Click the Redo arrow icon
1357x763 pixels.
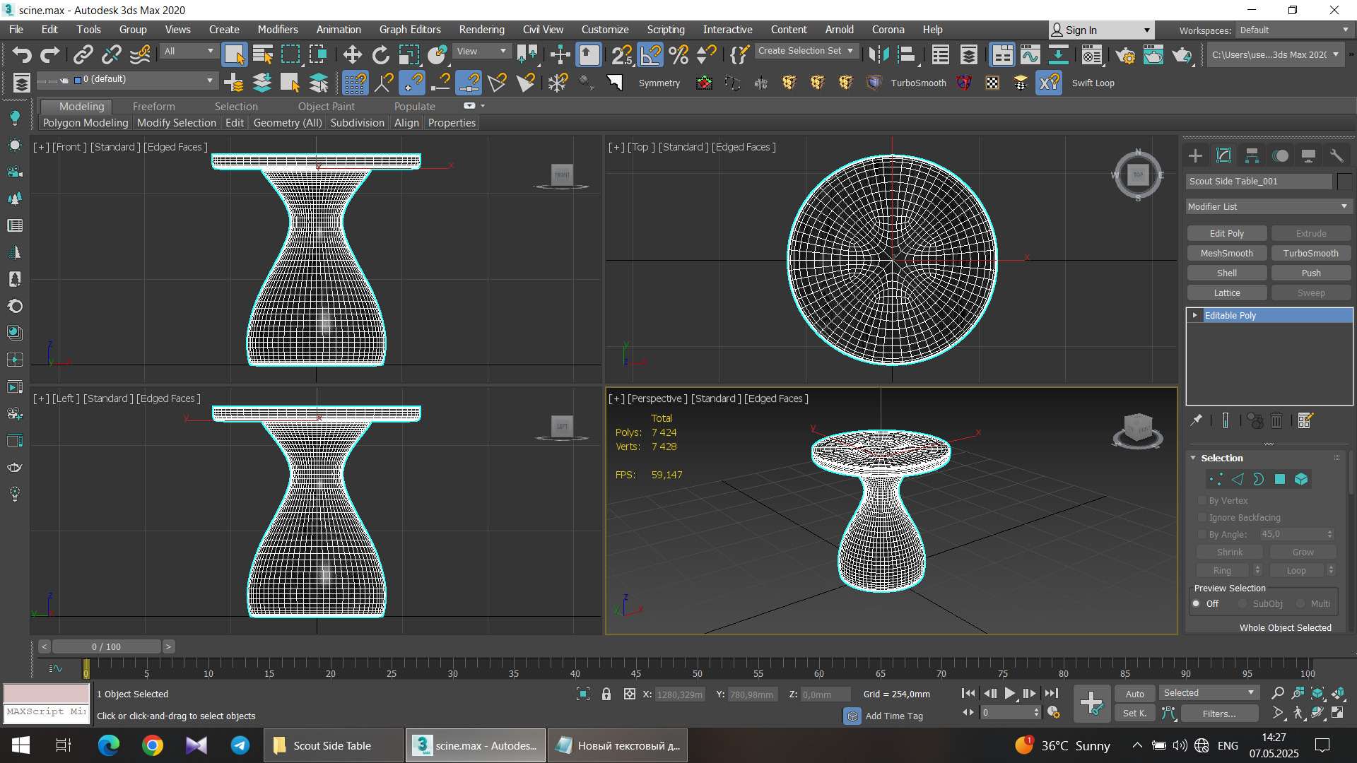point(49,54)
